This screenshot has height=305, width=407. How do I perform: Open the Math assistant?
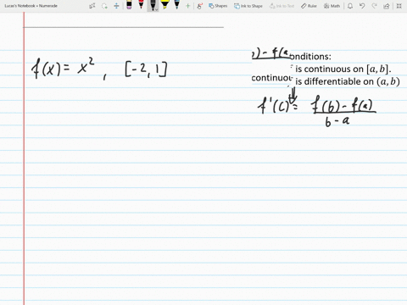[x=332, y=6]
